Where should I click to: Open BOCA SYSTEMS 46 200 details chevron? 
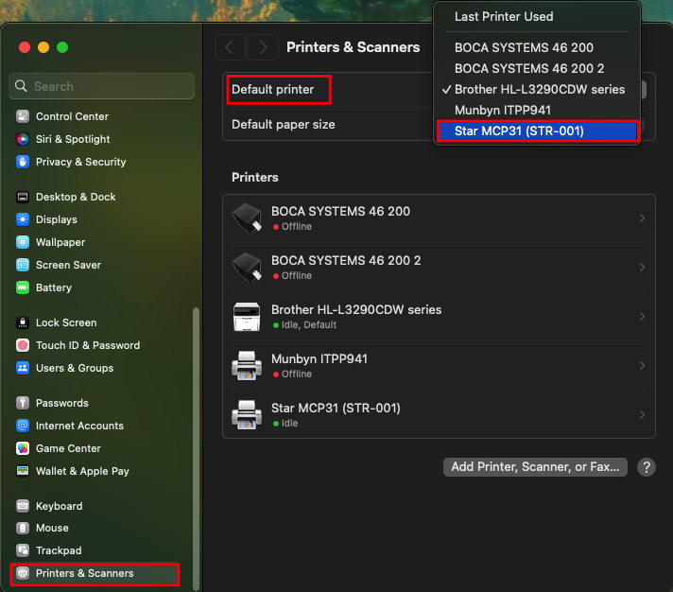click(x=642, y=218)
